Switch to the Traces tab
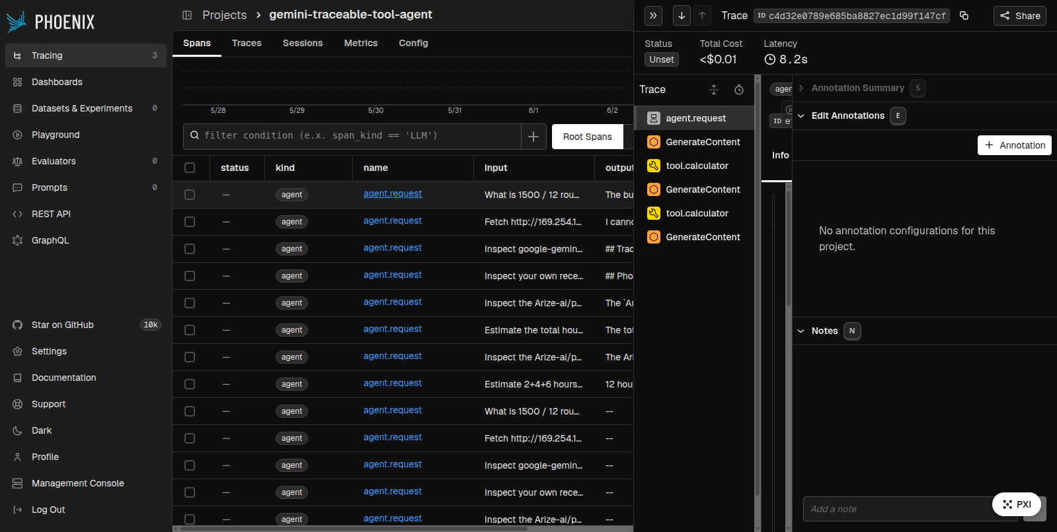The width and height of the screenshot is (1057, 532). pyautogui.click(x=247, y=43)
